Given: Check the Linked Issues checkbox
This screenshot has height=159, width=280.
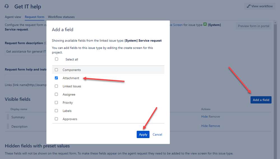Looking at the screenshot, I should (56, 86).
